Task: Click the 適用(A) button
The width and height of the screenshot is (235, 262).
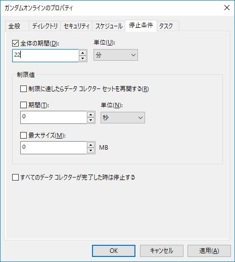Action: (209, 251)
